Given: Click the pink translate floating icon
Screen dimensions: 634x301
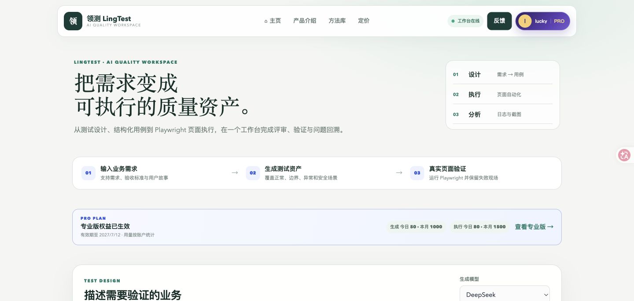Looking at the screenshot, I should coord(624,155).
